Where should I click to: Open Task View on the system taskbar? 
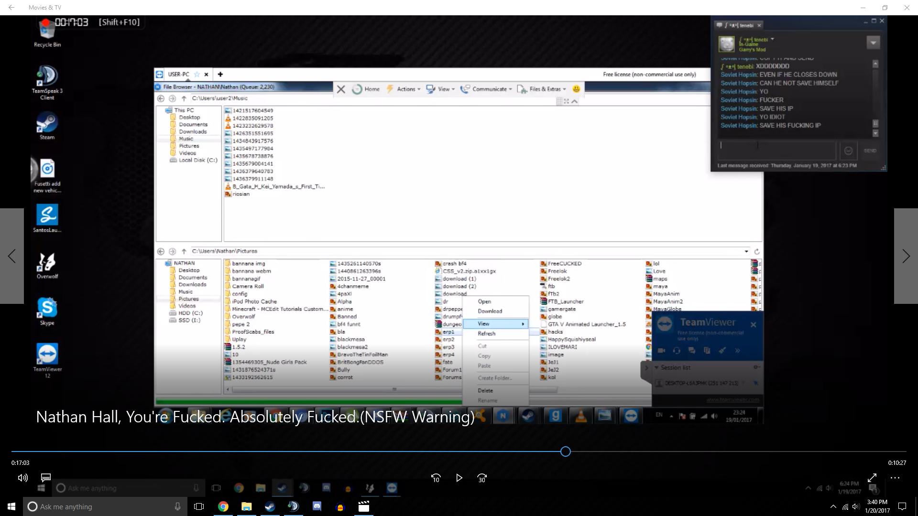(199, 506)
